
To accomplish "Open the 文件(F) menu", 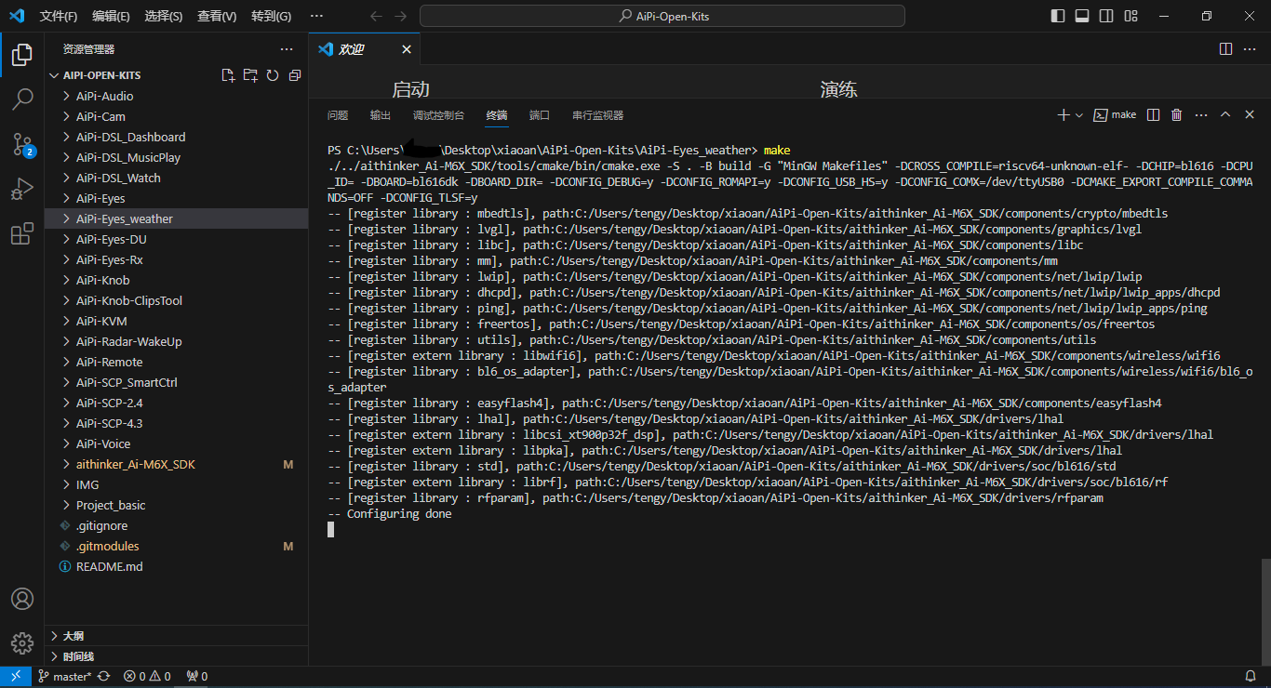I will 60,16.
